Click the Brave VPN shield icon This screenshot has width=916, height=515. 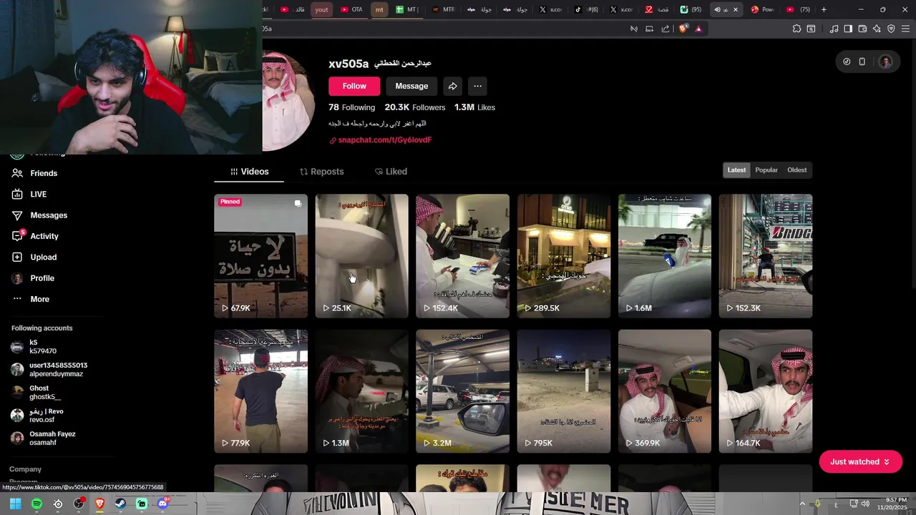pyautogui.click(x=891, y=29)
